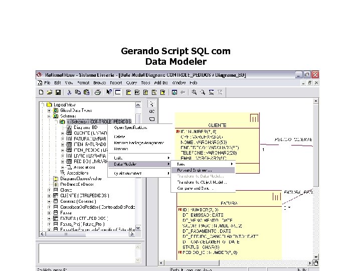The image size is (361, 271).
Task: Click the Cut scissors toolbar icon
Action: [69, 92]
